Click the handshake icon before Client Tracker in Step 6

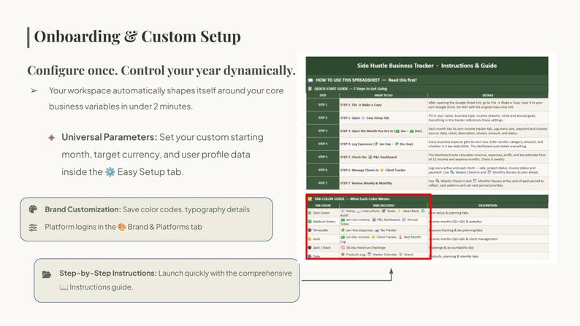pos(382,170)
